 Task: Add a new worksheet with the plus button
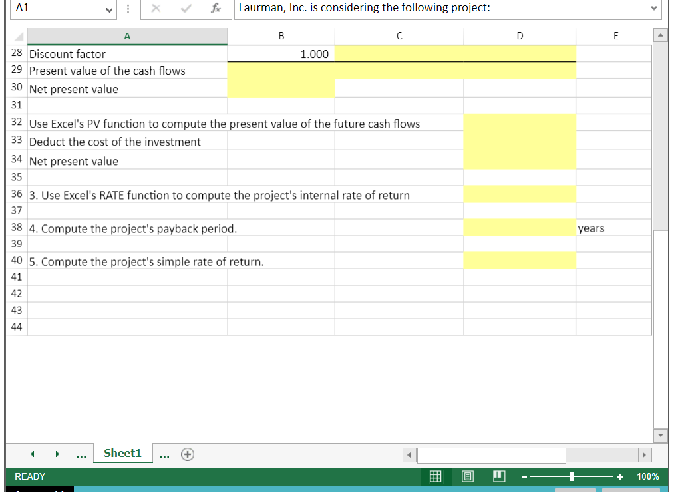(x=187, y=454)
